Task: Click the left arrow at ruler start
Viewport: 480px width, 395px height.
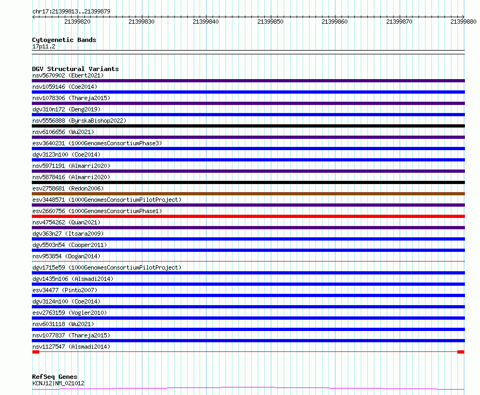Action: pos(33,17)
